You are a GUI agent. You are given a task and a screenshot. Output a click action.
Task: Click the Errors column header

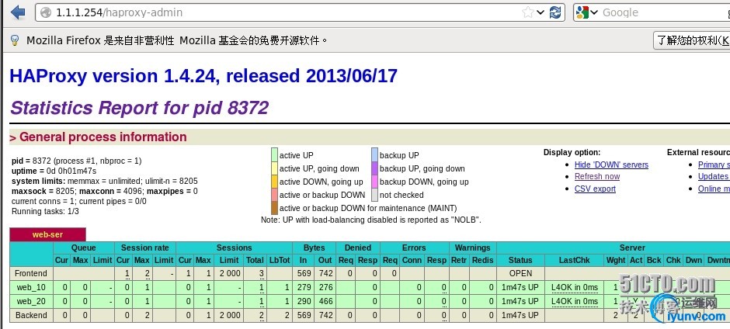[414, 248]
